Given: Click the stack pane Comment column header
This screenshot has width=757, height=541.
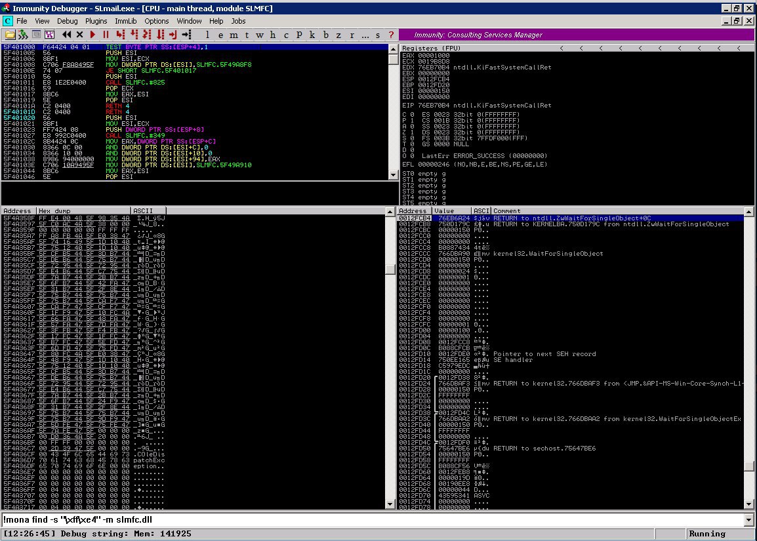Looking at the screenshot, I should click(x=617, y=211).
